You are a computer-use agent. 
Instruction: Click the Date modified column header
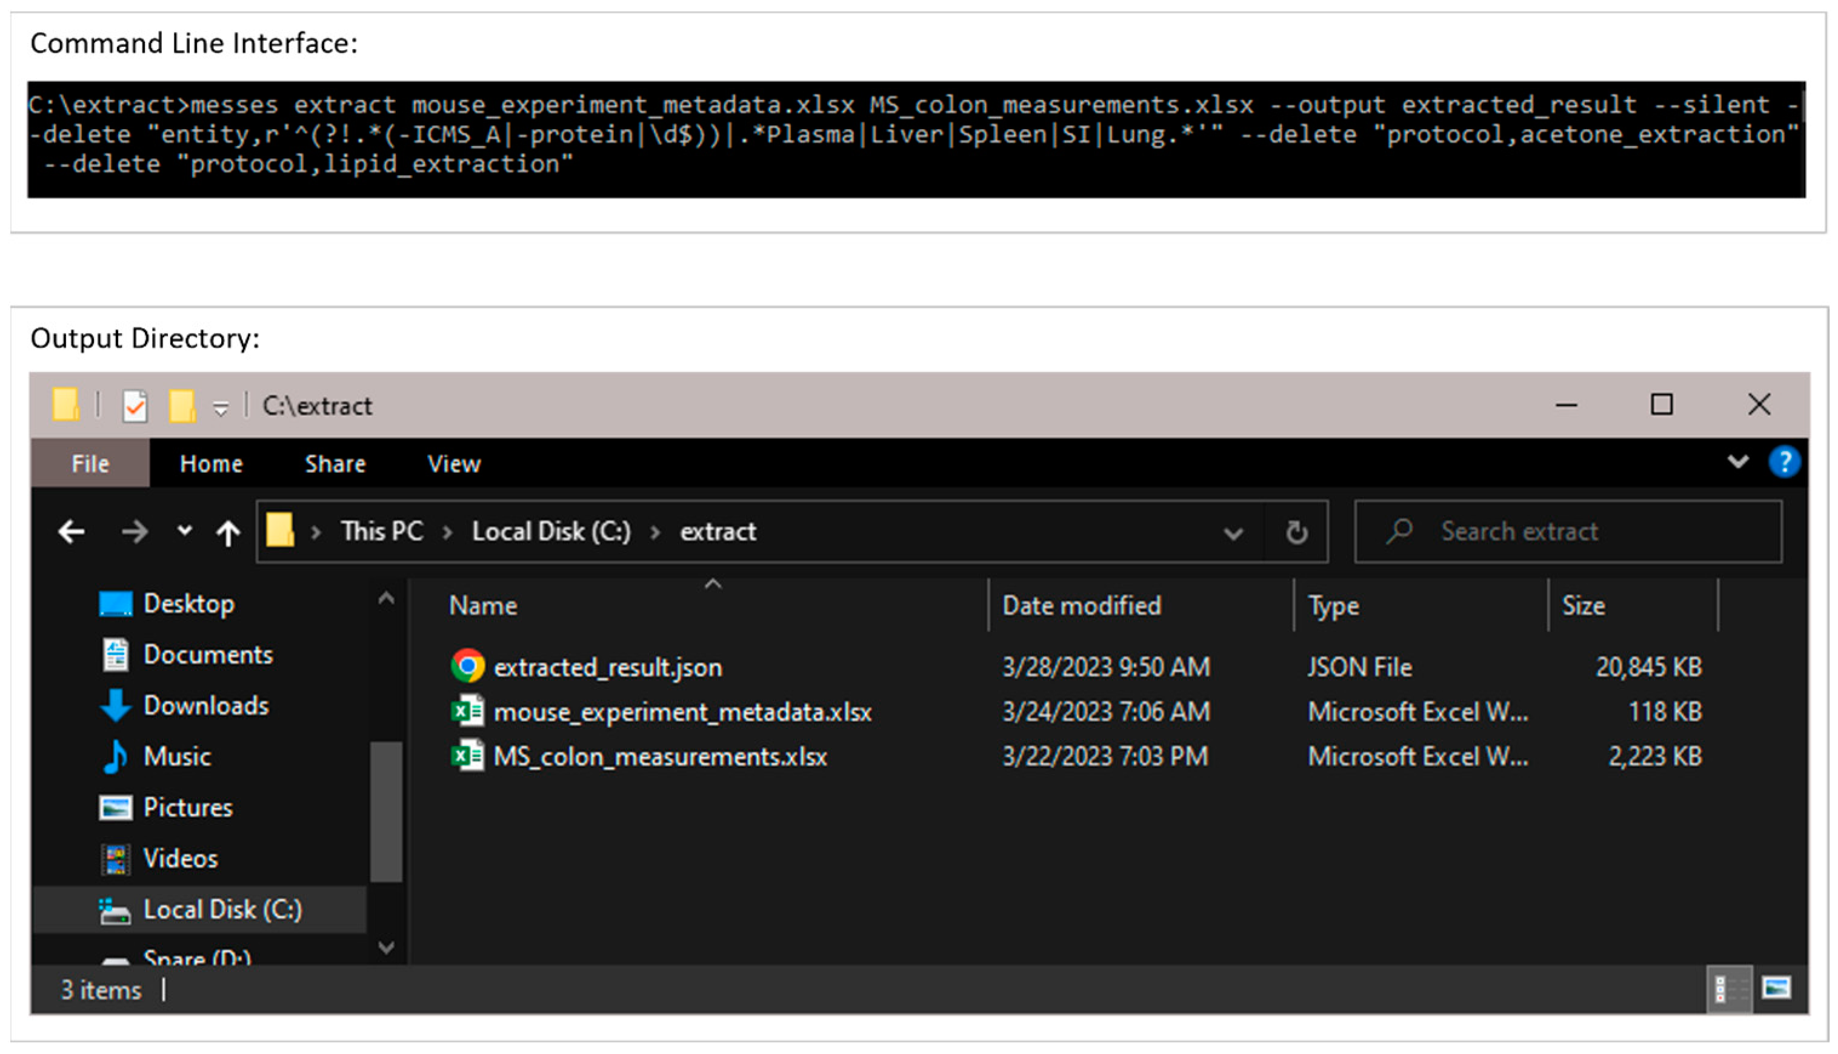[x=1081, y=605]
